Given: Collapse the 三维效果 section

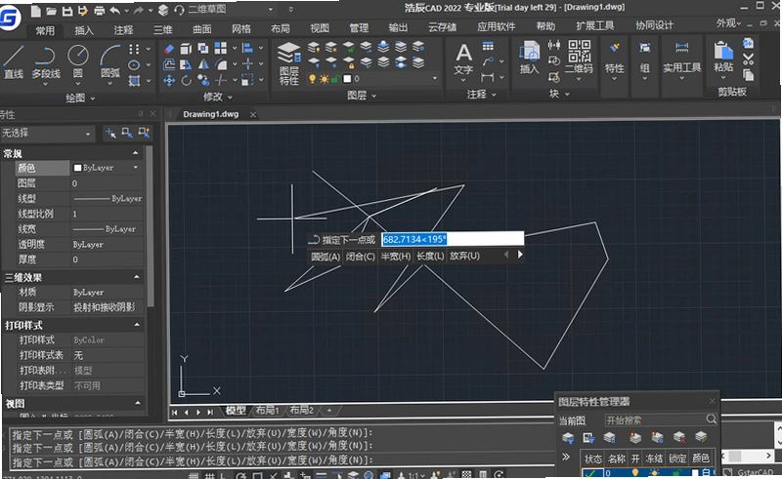Looking at the screenshot, I should [136, 277].
